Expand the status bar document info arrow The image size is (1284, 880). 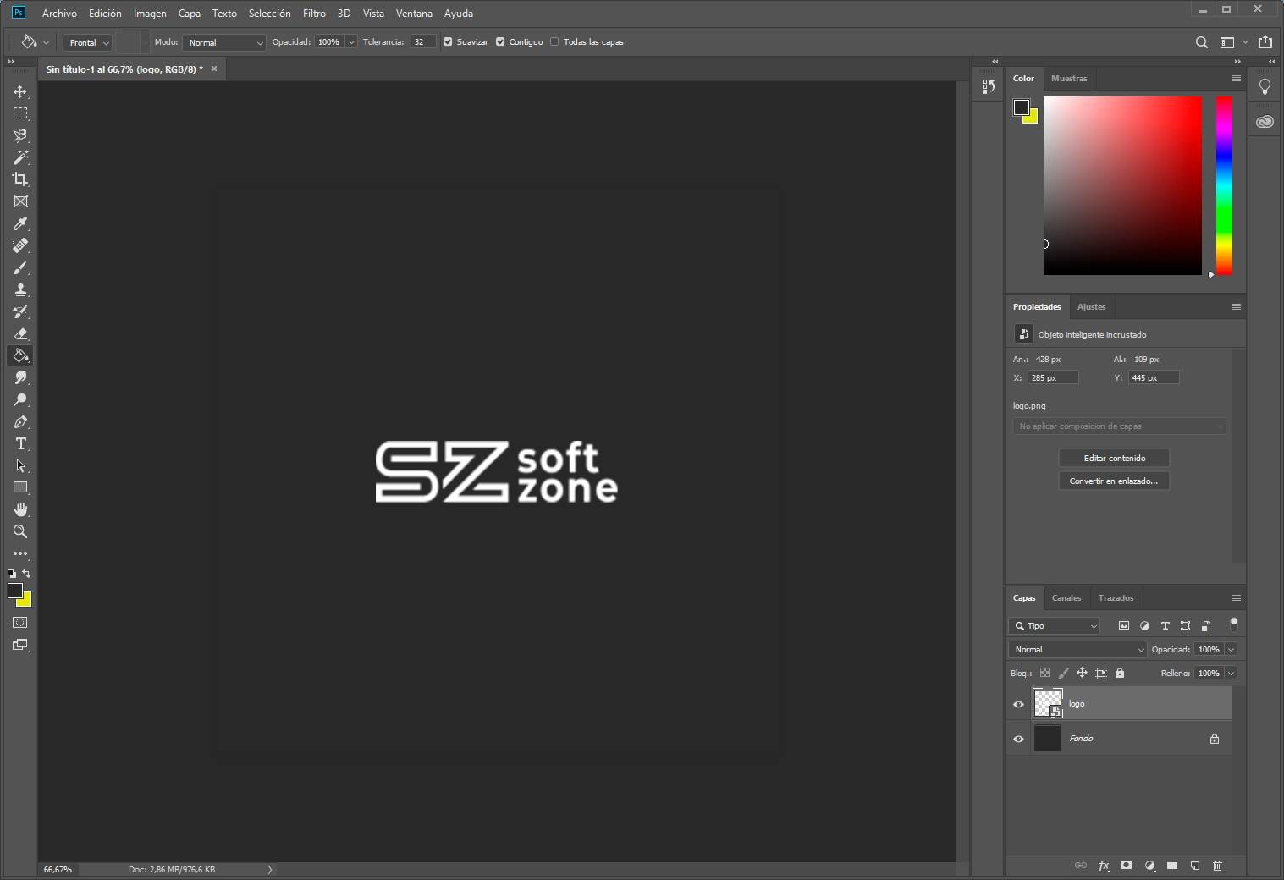point(270,869)
